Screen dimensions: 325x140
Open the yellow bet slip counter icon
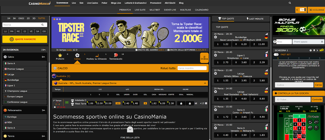[x=321, y=50]
